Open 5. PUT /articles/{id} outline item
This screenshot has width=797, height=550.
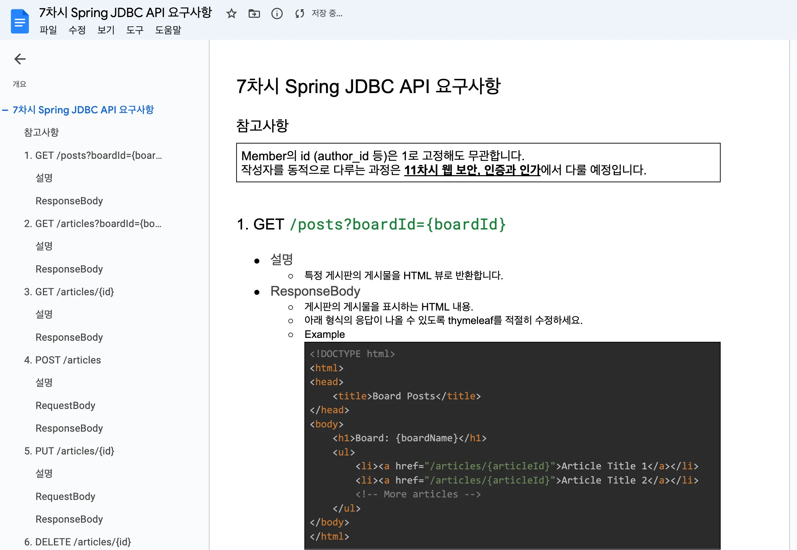coord(69,451)
